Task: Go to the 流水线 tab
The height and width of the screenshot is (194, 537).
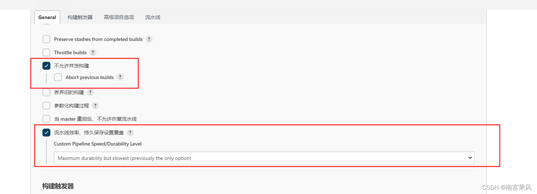Action: [x=153, y=17]
